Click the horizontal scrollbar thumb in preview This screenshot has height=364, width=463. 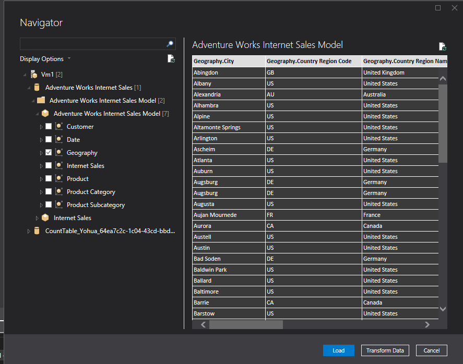(x=246, y=325)
